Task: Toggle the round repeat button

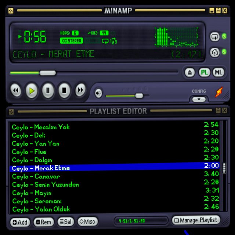Action: click(x=215, y=37)
